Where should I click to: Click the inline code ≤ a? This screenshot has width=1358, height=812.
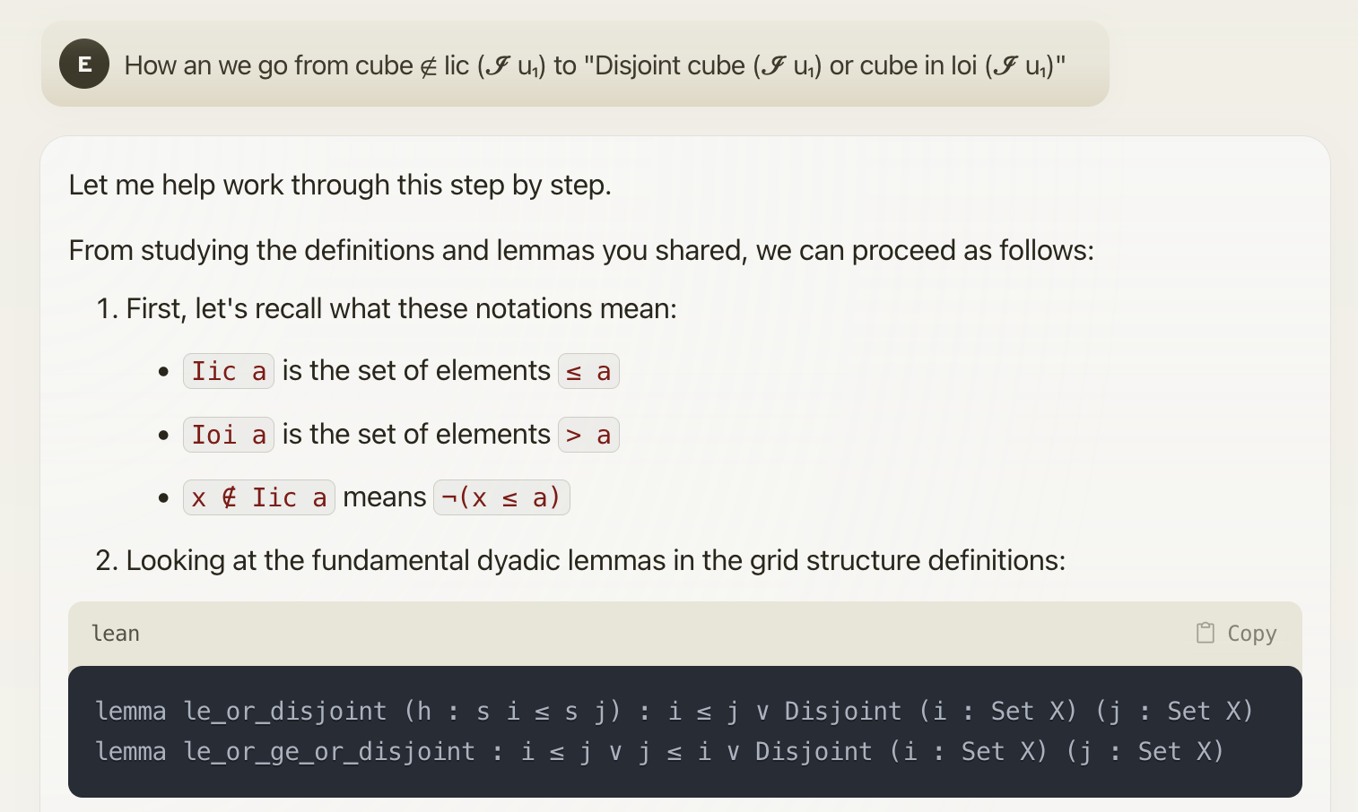588,371
